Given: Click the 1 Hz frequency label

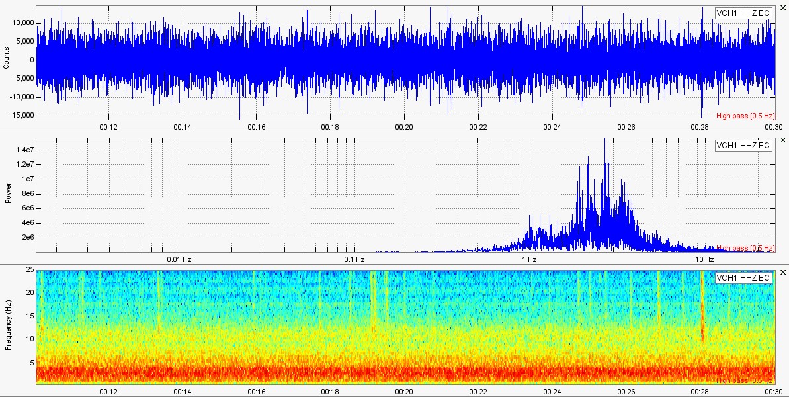Looking at the screenshot, I should (x=529, y=259).
